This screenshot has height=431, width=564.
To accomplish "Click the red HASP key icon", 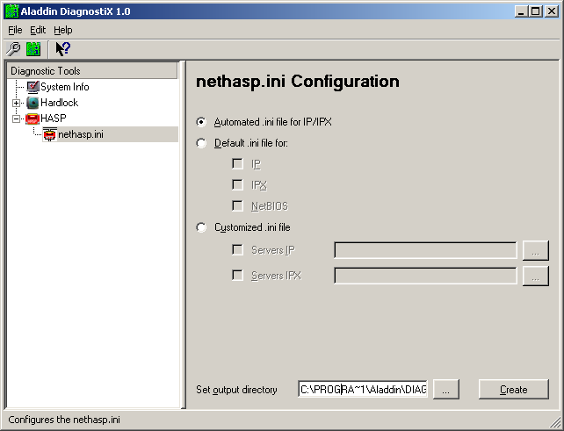I will click(33, 119).
